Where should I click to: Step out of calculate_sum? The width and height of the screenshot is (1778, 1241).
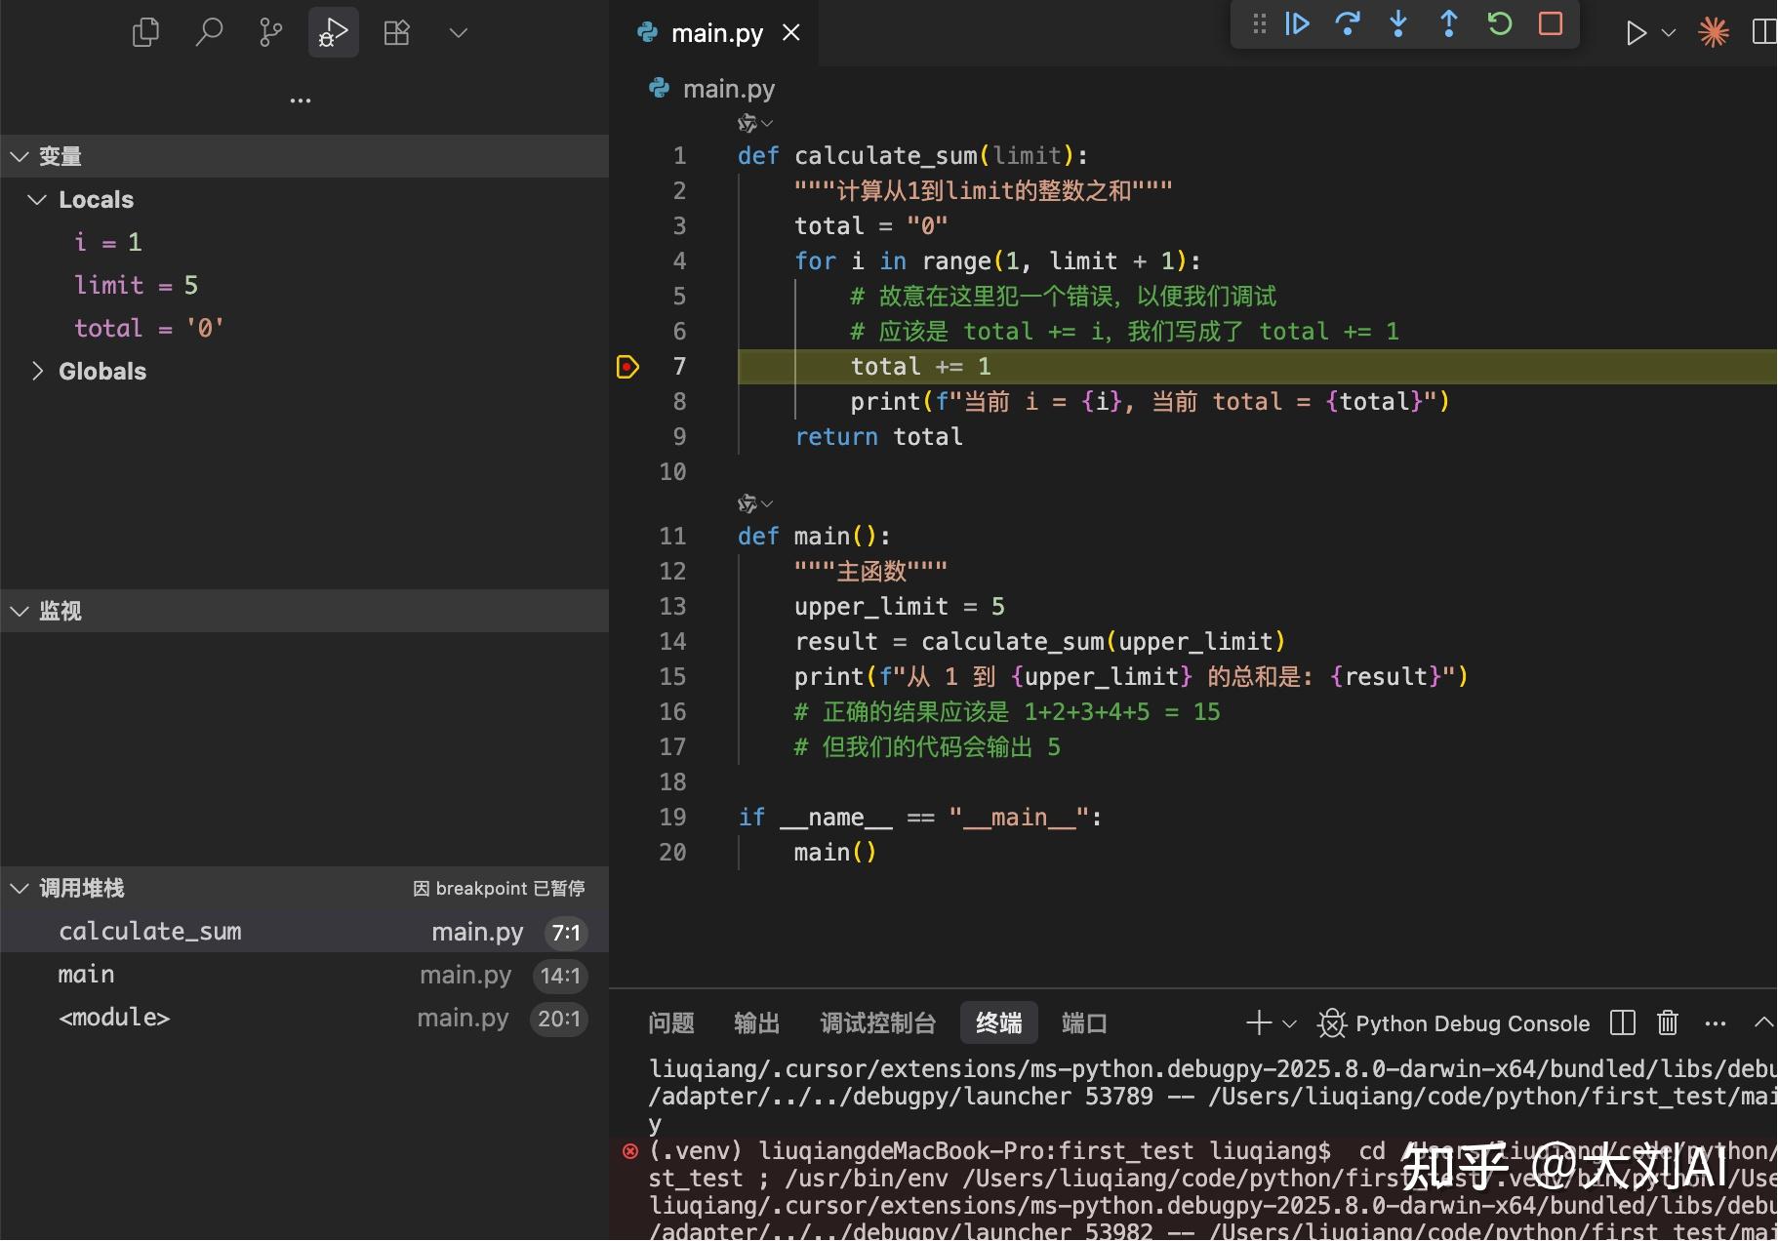pos(1449,23)
